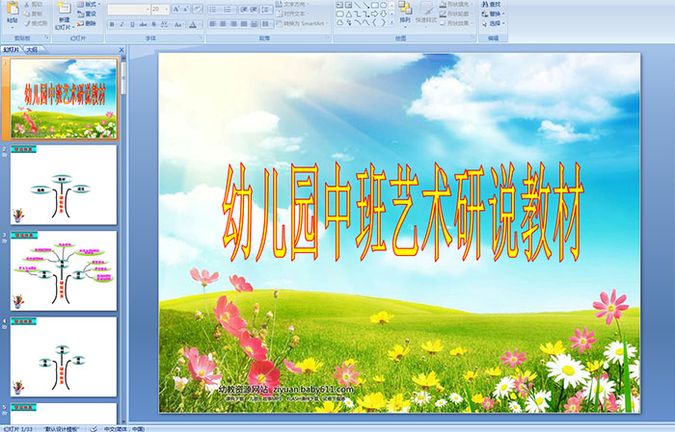Image resolution: width=675 pixels, height=432 pixels.
Task: Toggle Text Shadow (S) formatting
Action: (153, 24)
